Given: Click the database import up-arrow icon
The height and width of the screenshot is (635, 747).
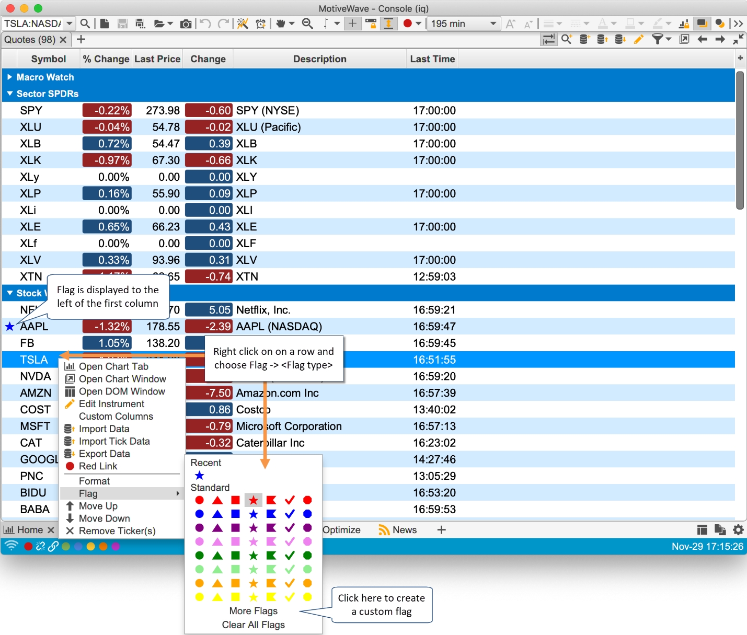Looking at the screenshot, I should click(x=603, y=39).
